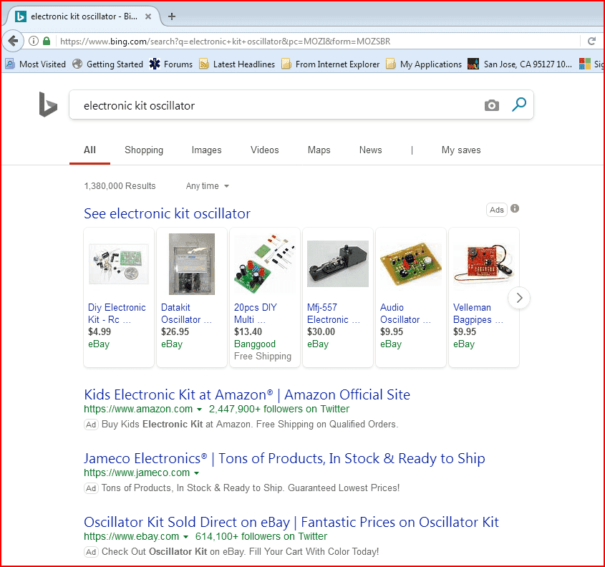Click the Ads info circle icon
Image resolution: width=605 pixels, height=567 pixels.
(x=515, y=209)
